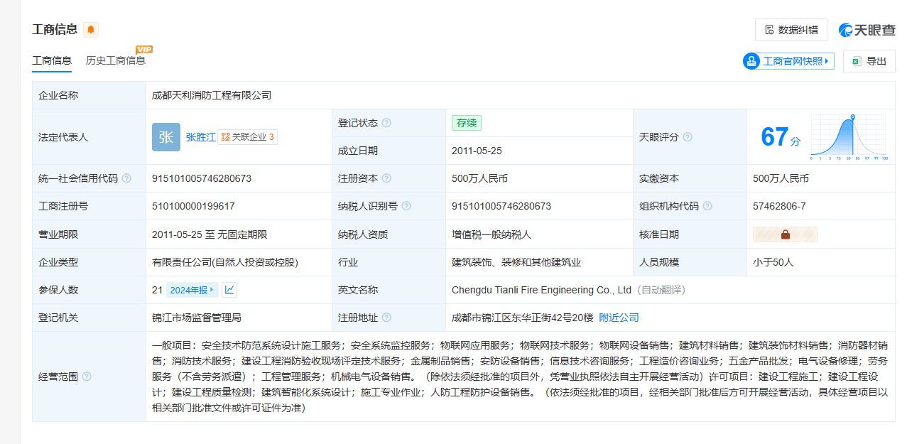Click the help icon beside 注册地址

[x=386, y=318]
